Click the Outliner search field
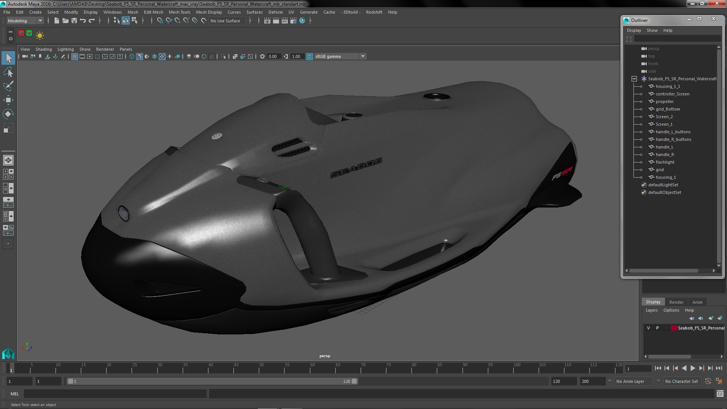Image resolution: width=727 pixels, height=409 pixels. click(677, 39)
